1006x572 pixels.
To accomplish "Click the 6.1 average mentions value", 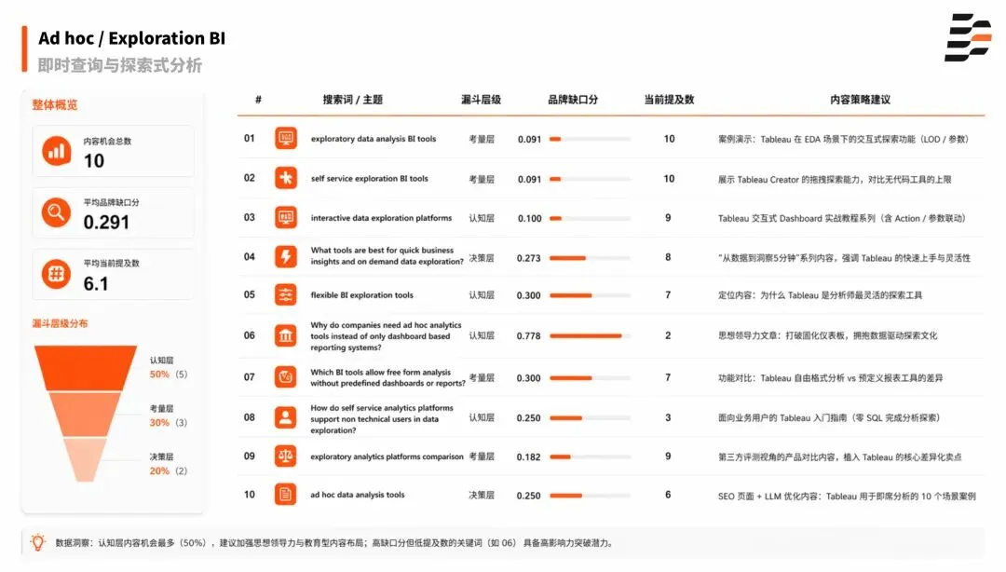I will (x=96, y=284).
